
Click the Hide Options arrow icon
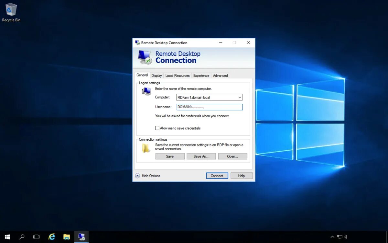pyautogui.click(x=137, y=176)
